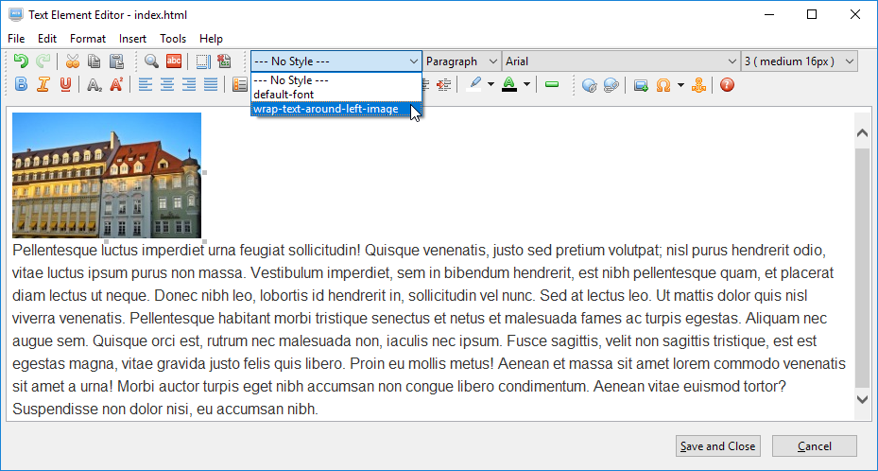Open the Format menu
Image resolution: width=878 pixels, height=471 pixels.
coord(87,39)
